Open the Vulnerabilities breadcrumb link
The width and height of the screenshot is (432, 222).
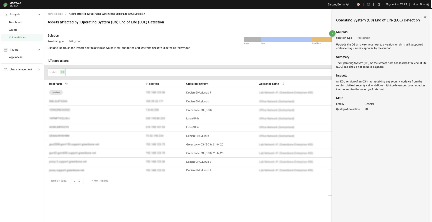(x=55, y=14)
